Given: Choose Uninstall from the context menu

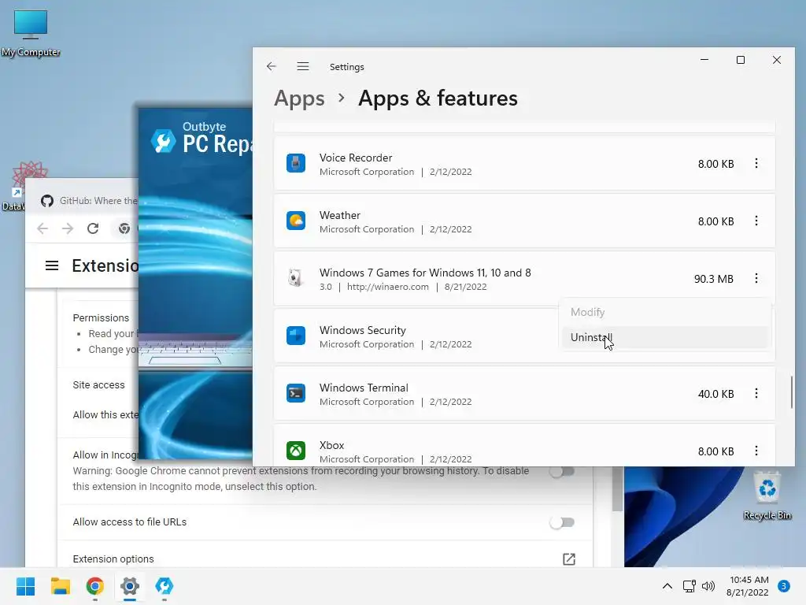Looking at the screenshot, I should pos(665,337).
